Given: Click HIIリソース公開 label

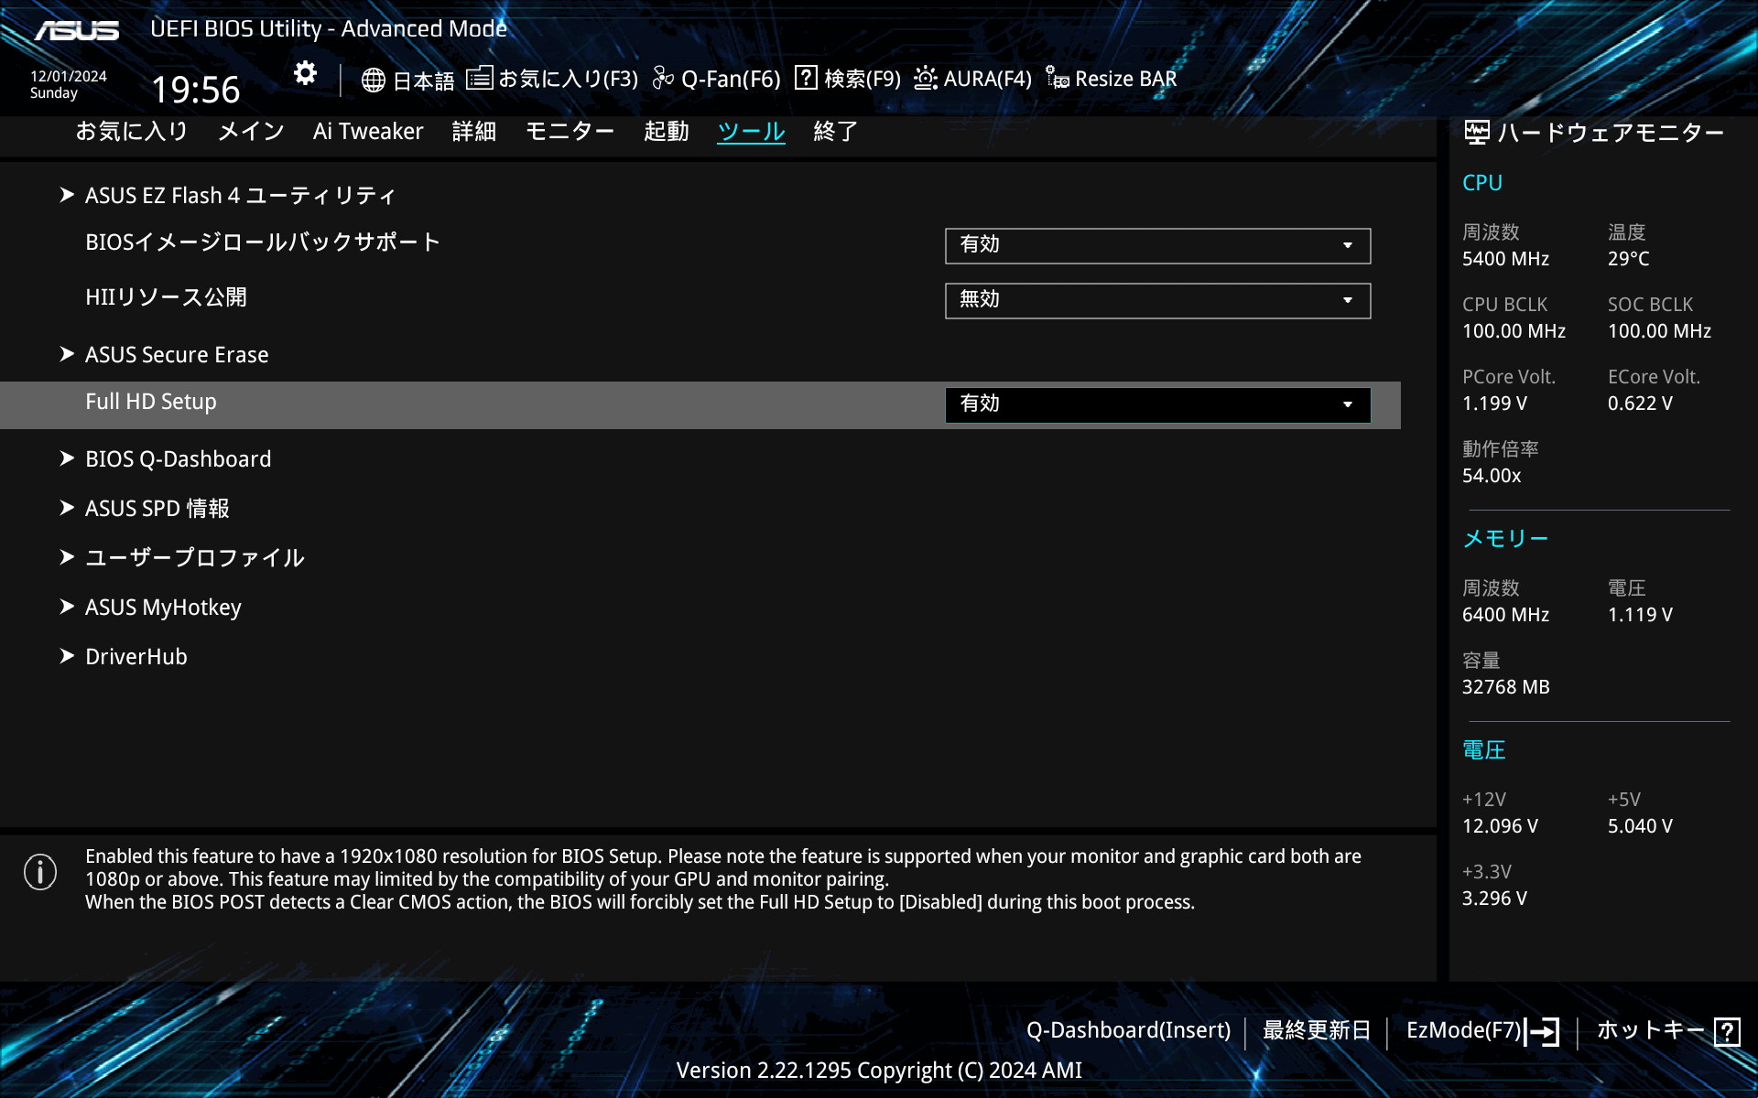Looking at the screenshot, I should (x=166, y=297).
